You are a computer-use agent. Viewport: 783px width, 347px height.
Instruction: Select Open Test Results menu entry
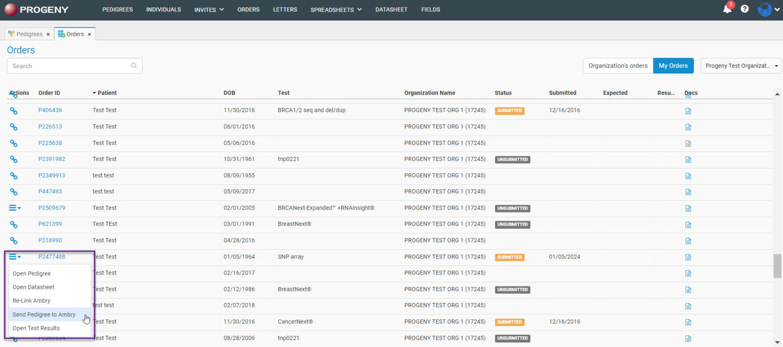coord(36,329)
